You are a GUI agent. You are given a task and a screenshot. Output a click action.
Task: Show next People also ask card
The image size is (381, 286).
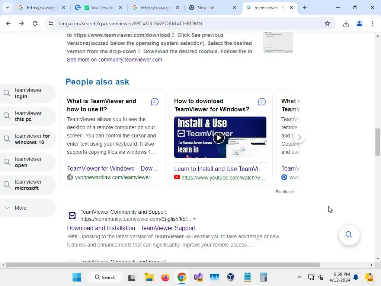tap(299, 138)
